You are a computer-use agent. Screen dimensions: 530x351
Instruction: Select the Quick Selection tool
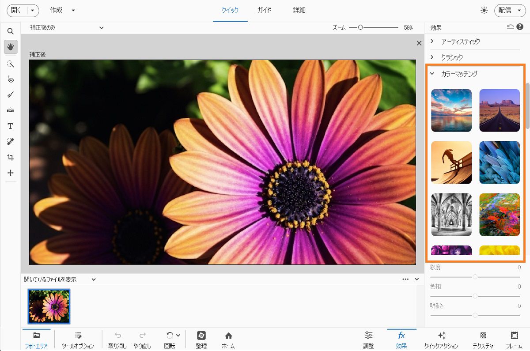(x=11, y=64)
